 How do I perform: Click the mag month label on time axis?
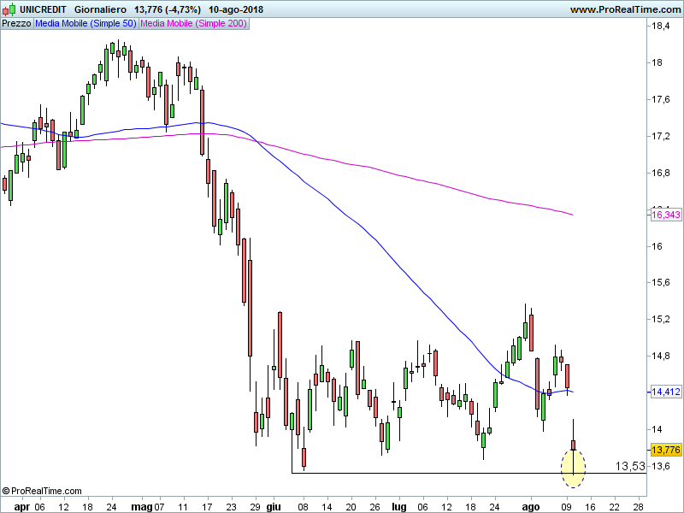[x=142, y=507]
